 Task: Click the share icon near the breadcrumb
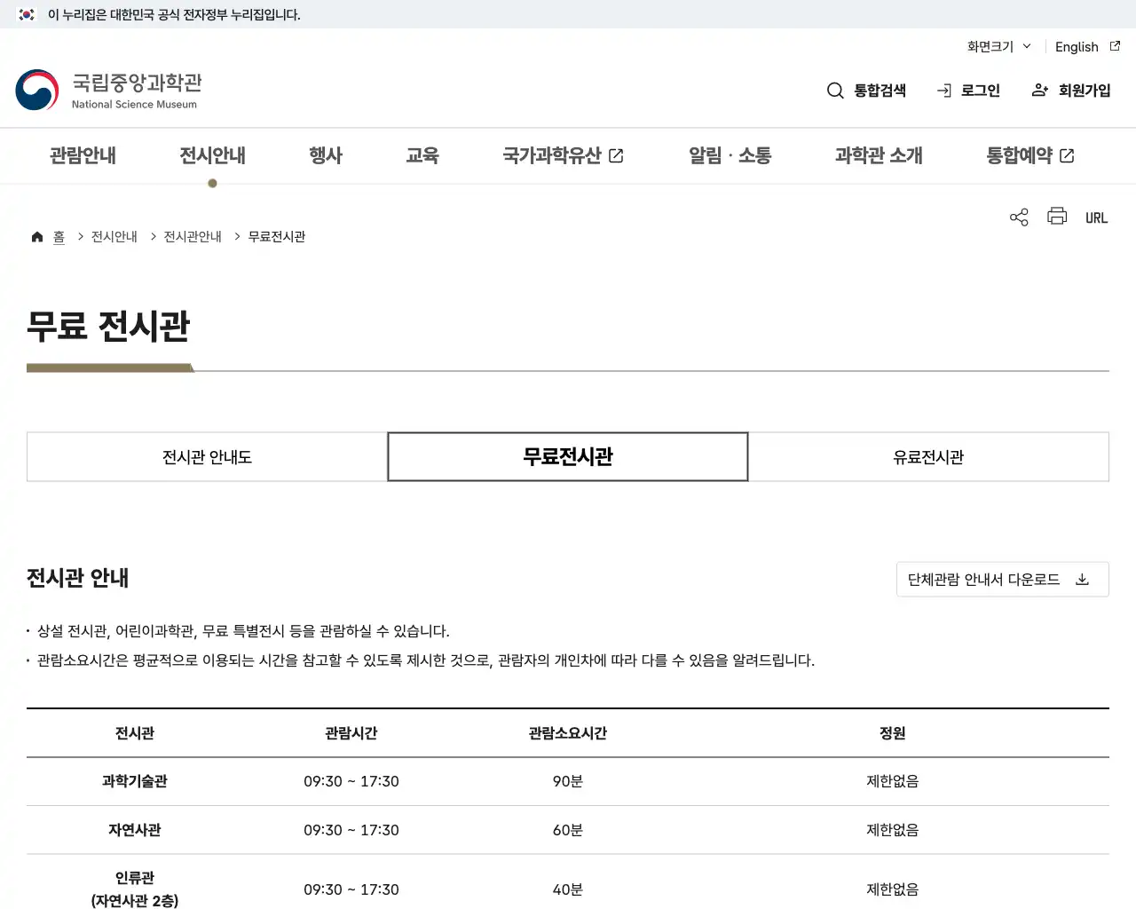click(x=1018, y=217)
